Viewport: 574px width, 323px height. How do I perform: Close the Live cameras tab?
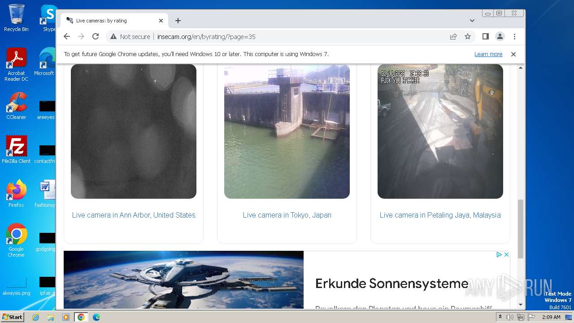pyautogui.click(x=161, y=21)
